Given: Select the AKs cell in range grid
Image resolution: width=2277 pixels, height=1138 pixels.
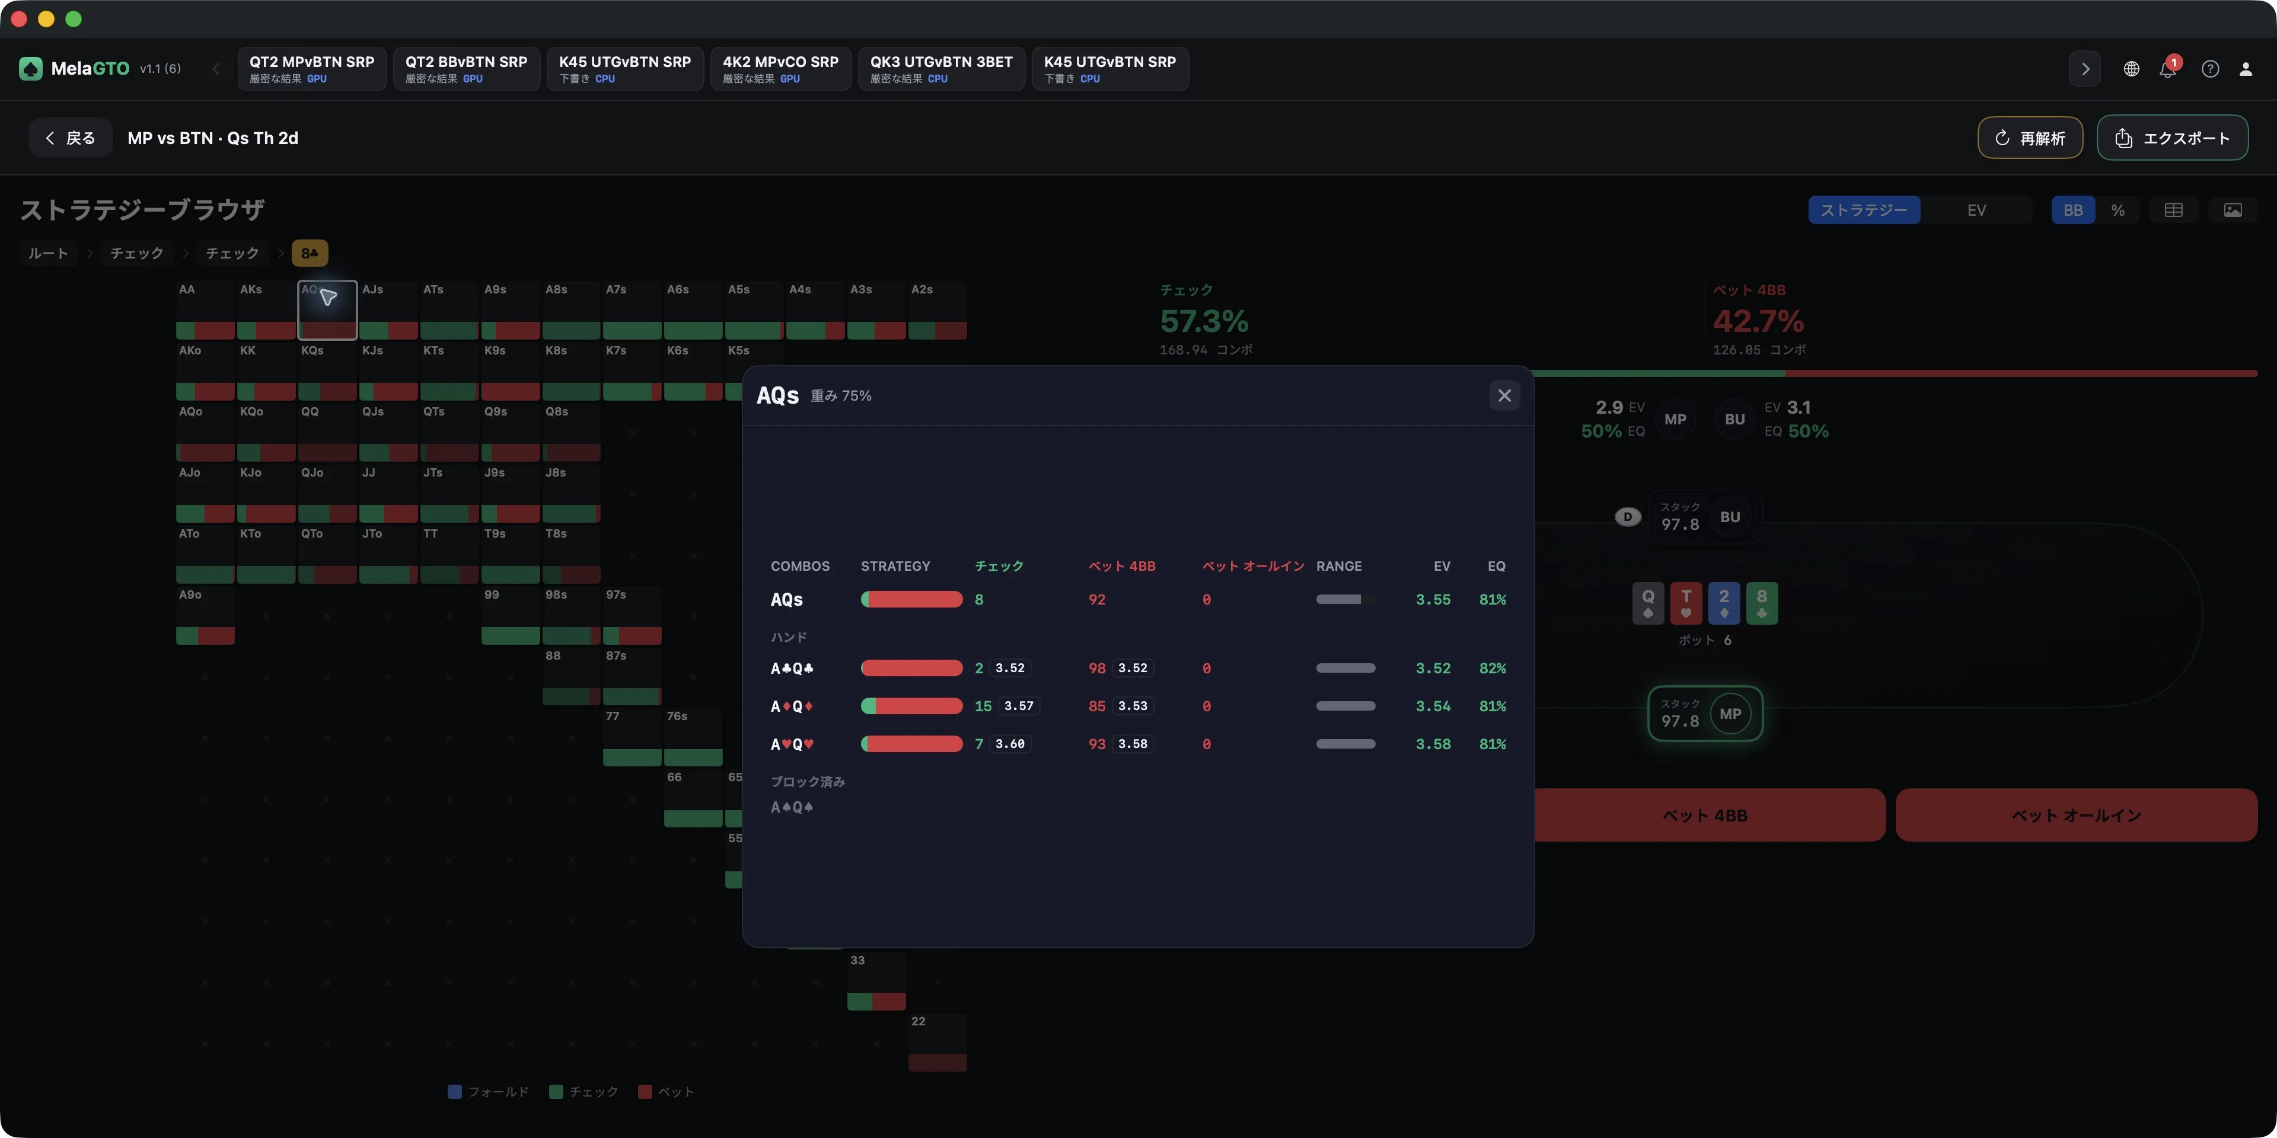Looking at the screenshot, I should [x=266, y=310].
